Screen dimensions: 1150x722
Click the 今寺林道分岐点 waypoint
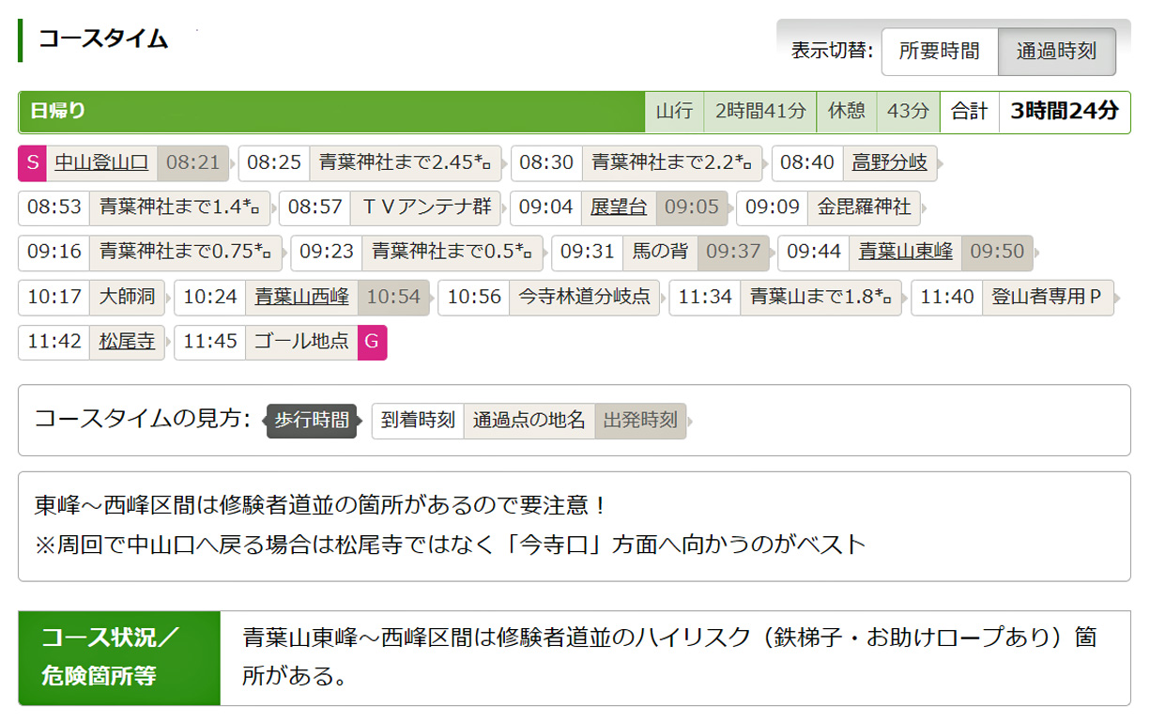tap(584, 297)
